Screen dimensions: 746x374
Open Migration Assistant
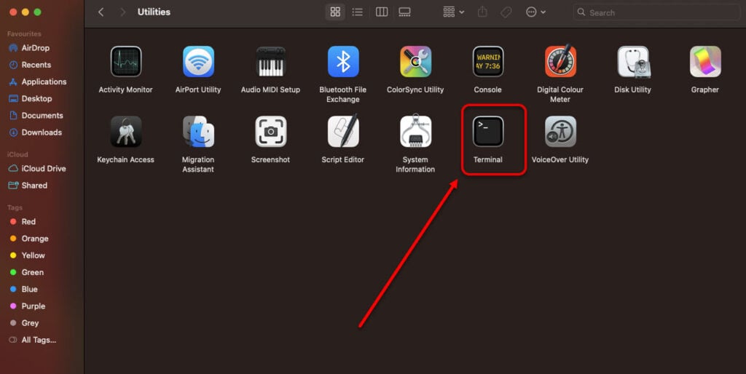click(198, 132)
